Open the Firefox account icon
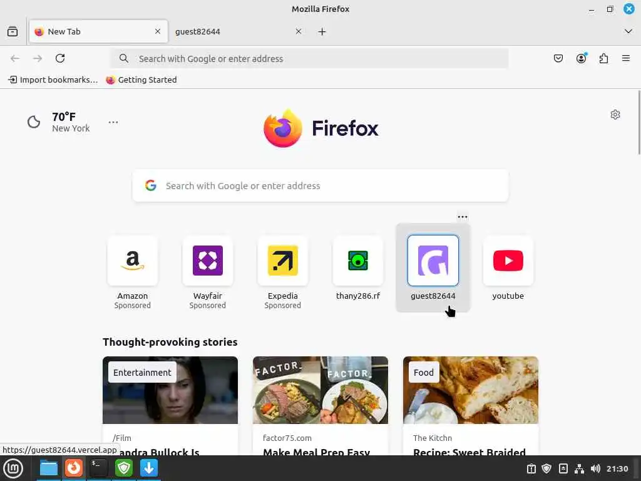The width and height of the screenshot is (641, 481). (x=581, y=58)
